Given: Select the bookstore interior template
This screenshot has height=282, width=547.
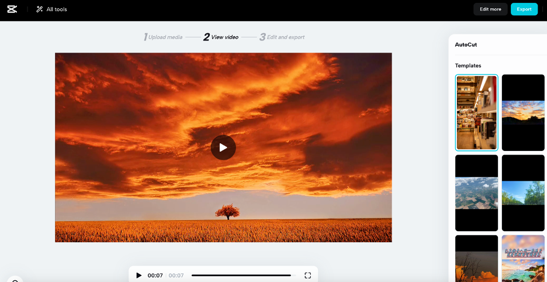Looking at the screenshot, I should point(476,112).
